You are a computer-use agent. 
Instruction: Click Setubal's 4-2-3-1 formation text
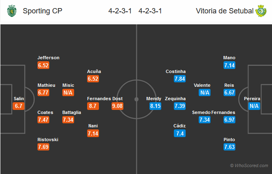[150, 11]
